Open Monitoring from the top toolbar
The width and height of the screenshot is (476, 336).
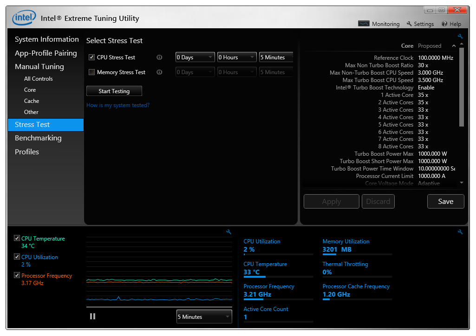(379, 24)
